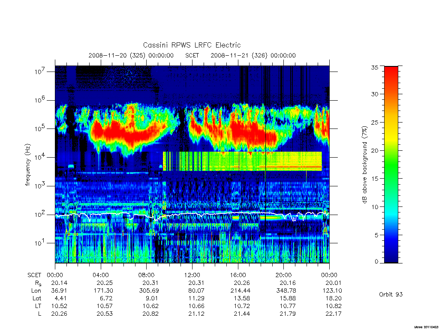The width and height of the screenshot is (439, 329).
Task: Click local time value '10.82'
Action: [x=334, y=306]
